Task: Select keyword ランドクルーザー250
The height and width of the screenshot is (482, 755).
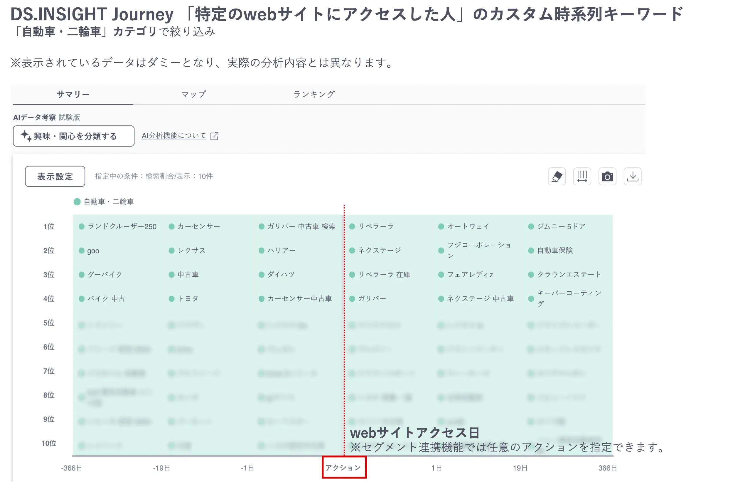Action: click(x=122, y=226)
